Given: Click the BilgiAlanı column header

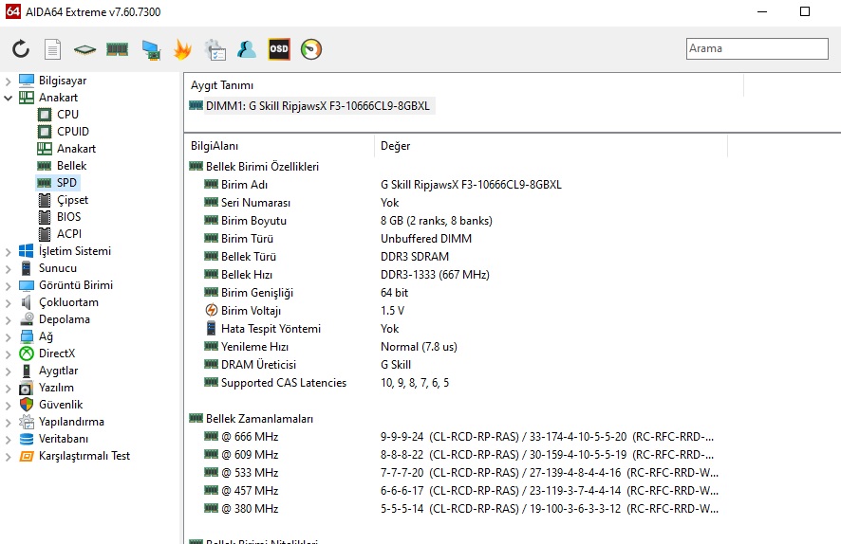Looking at the screenshot, I should [x=279, y=146].
